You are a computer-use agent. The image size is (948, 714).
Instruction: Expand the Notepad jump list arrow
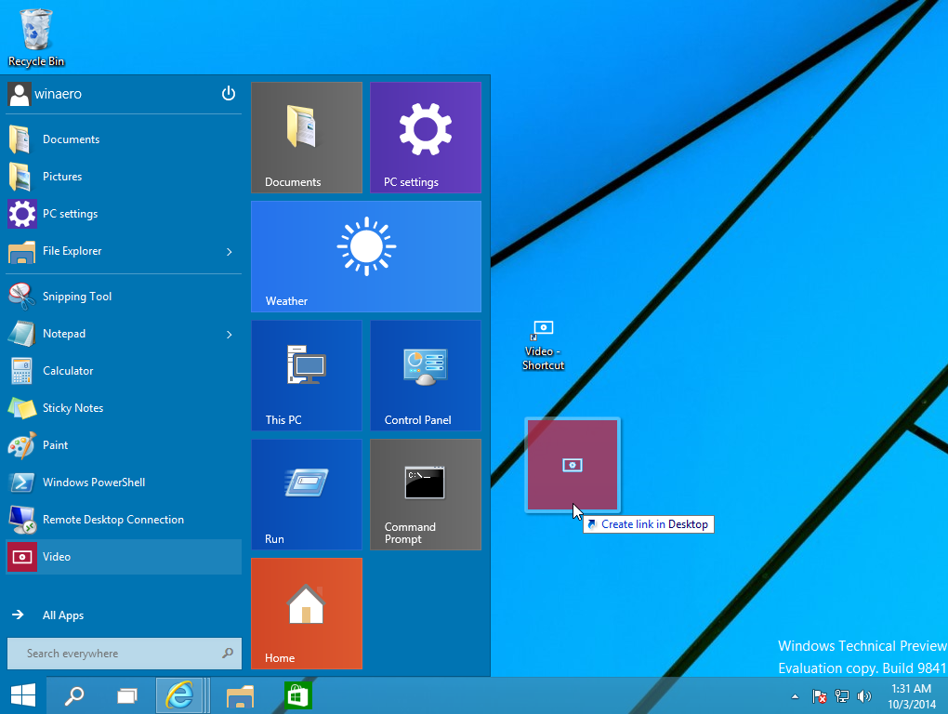click(230, 335)
